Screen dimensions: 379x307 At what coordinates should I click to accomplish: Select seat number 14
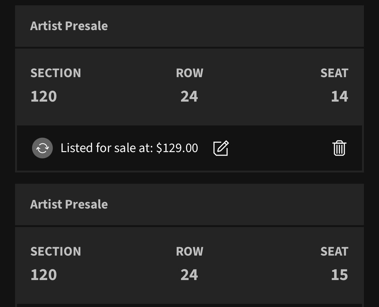(340, 96)
